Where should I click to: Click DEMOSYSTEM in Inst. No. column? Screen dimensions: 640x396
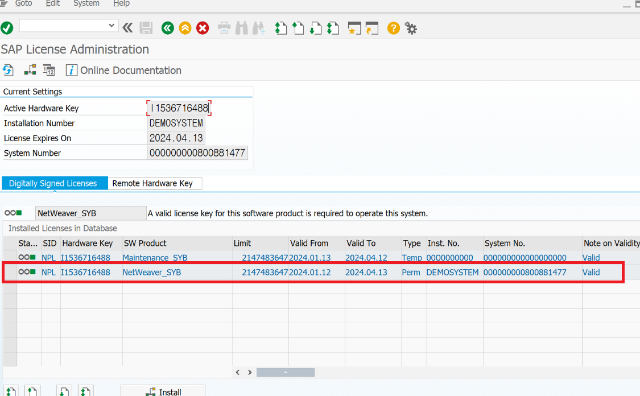point(452,273)
